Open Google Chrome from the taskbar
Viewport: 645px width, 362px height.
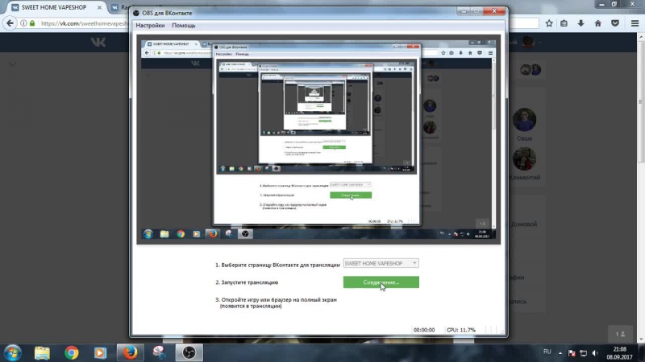pyautogui.click(x=72, y=352)
